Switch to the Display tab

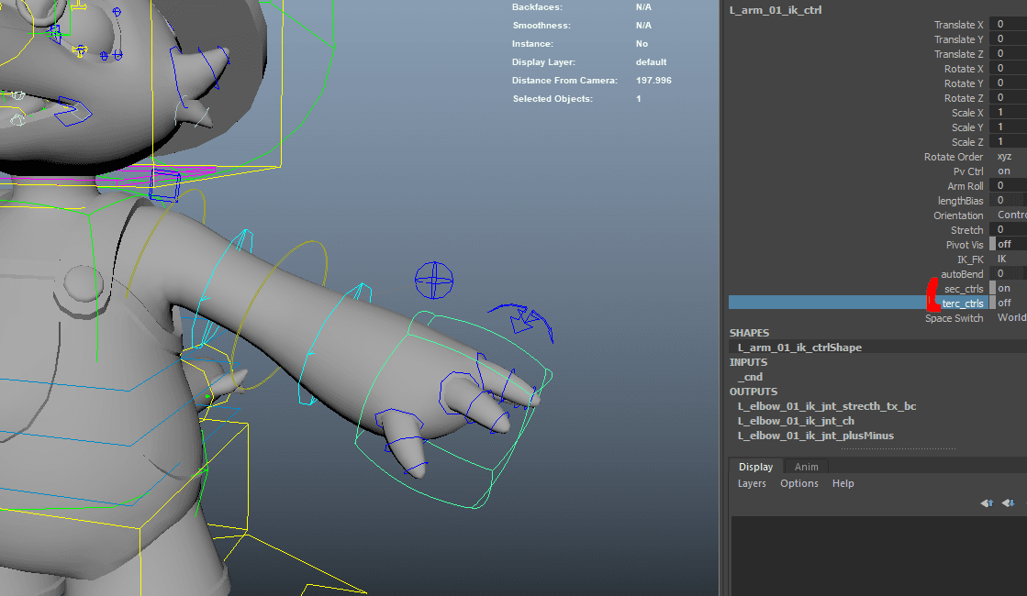756,467
